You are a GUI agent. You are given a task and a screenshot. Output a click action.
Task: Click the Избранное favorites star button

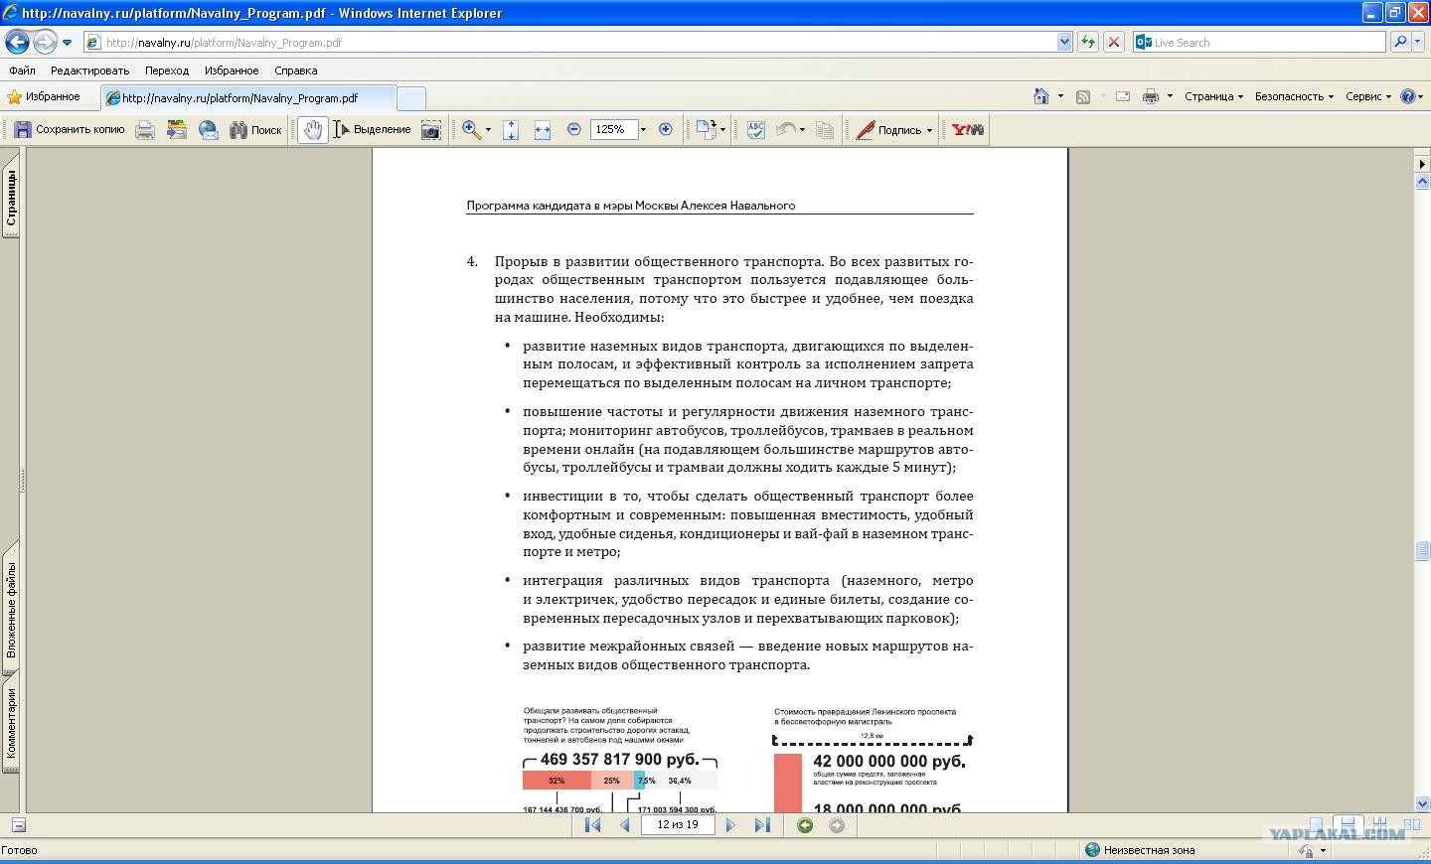44,96
